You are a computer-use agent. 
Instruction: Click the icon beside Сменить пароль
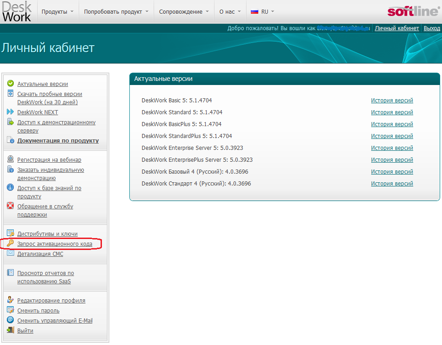point(11,310)
